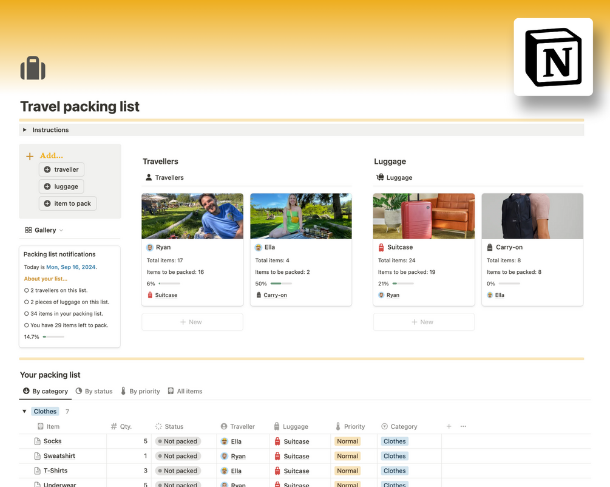610x487 pixels.
Task: Open Ryan's photo thumbnail
Action: pos(192,216)
